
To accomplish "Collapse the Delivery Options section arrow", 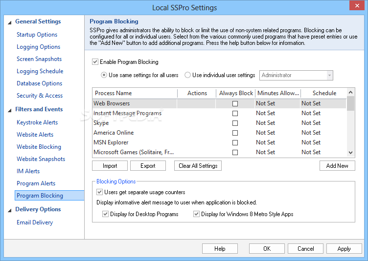I will pos(9,210).
